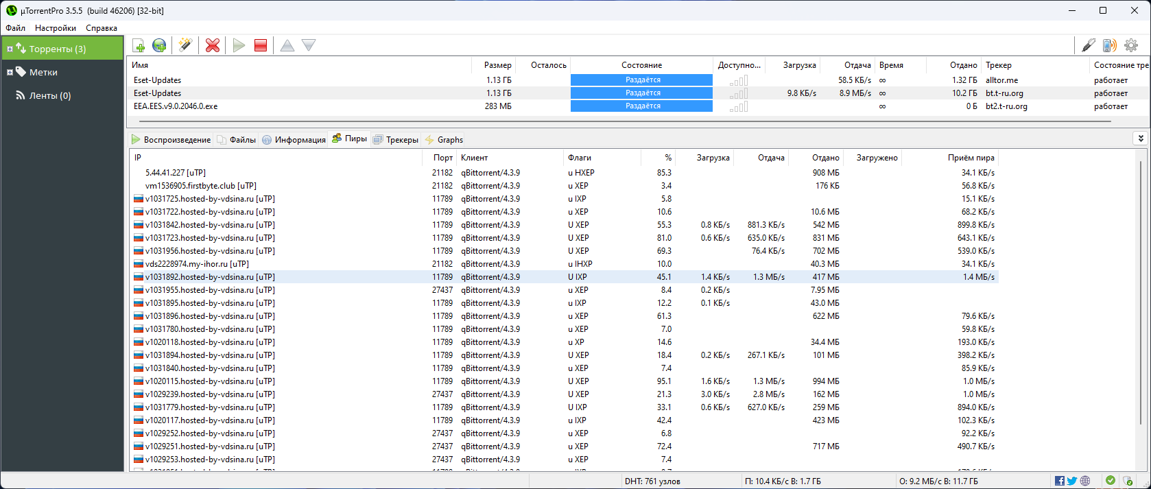Click progress bar of alltor.me Eset-Updates torrent

coord(641,80)
